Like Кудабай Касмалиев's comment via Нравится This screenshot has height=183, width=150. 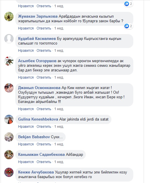26,51
